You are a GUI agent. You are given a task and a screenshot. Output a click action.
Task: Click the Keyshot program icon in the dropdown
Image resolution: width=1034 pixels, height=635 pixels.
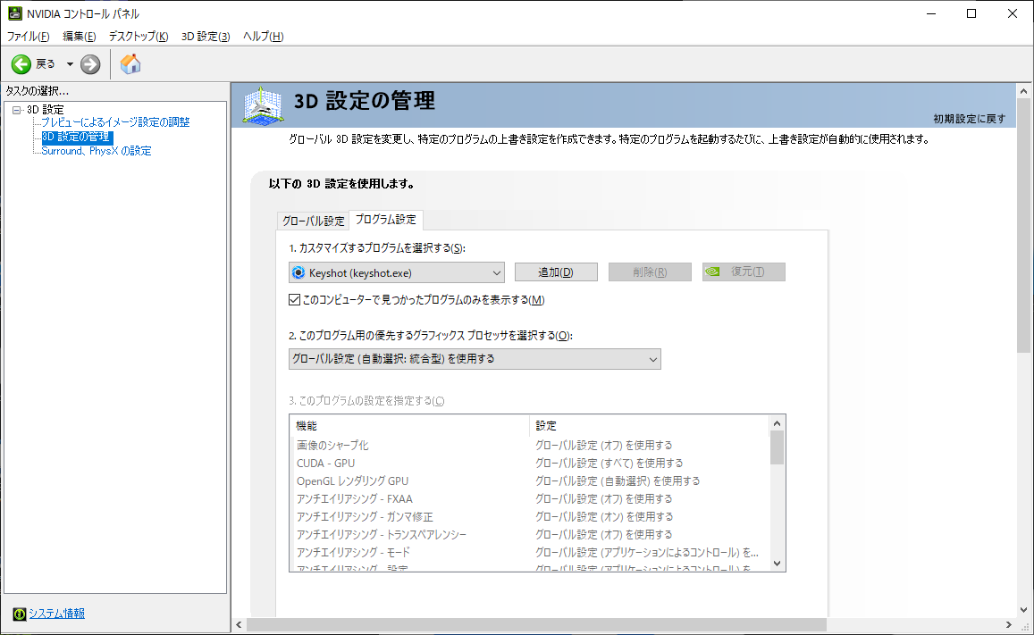click(x=298, y=272)
